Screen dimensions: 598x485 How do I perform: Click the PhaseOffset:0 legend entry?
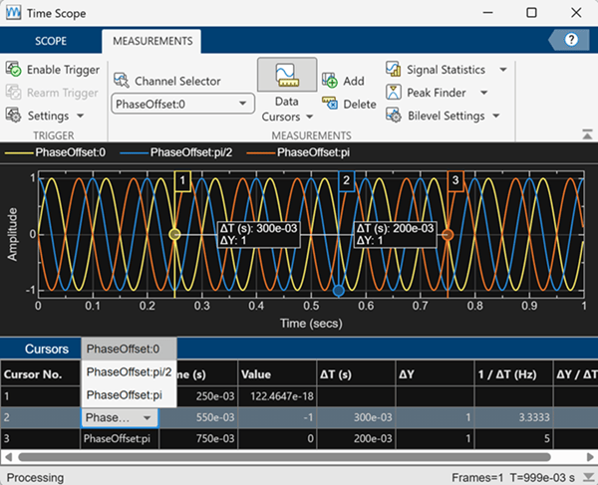tap(55, 152)
